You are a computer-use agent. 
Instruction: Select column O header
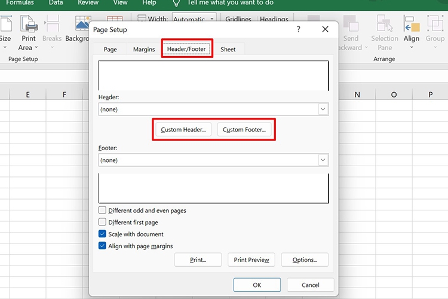tap(394, 94)
